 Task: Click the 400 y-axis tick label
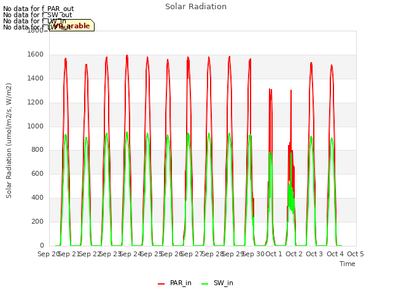37,198
